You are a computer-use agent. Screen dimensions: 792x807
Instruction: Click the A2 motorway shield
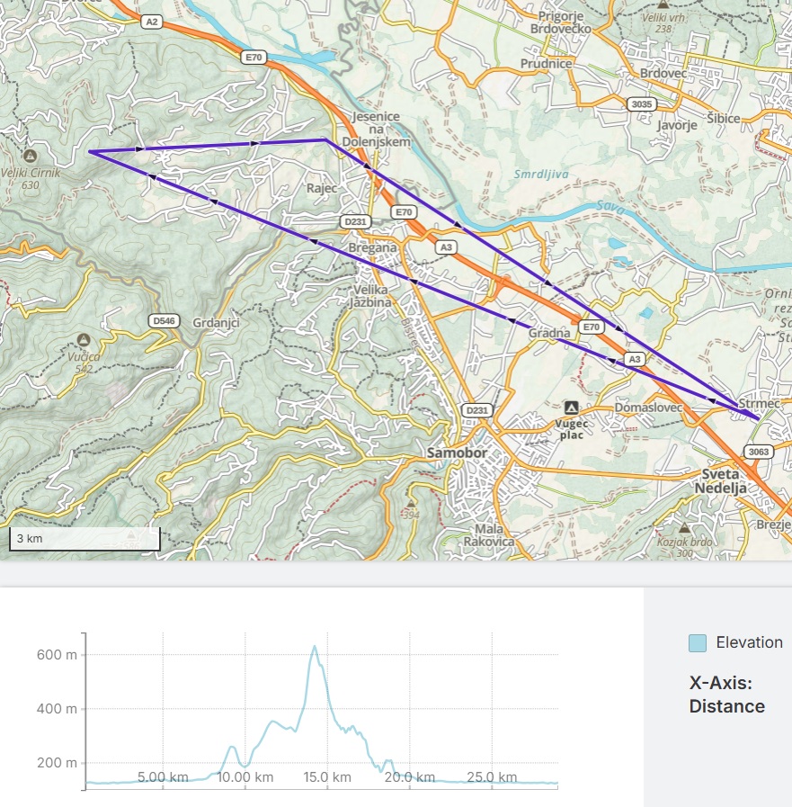pos(150,19)
